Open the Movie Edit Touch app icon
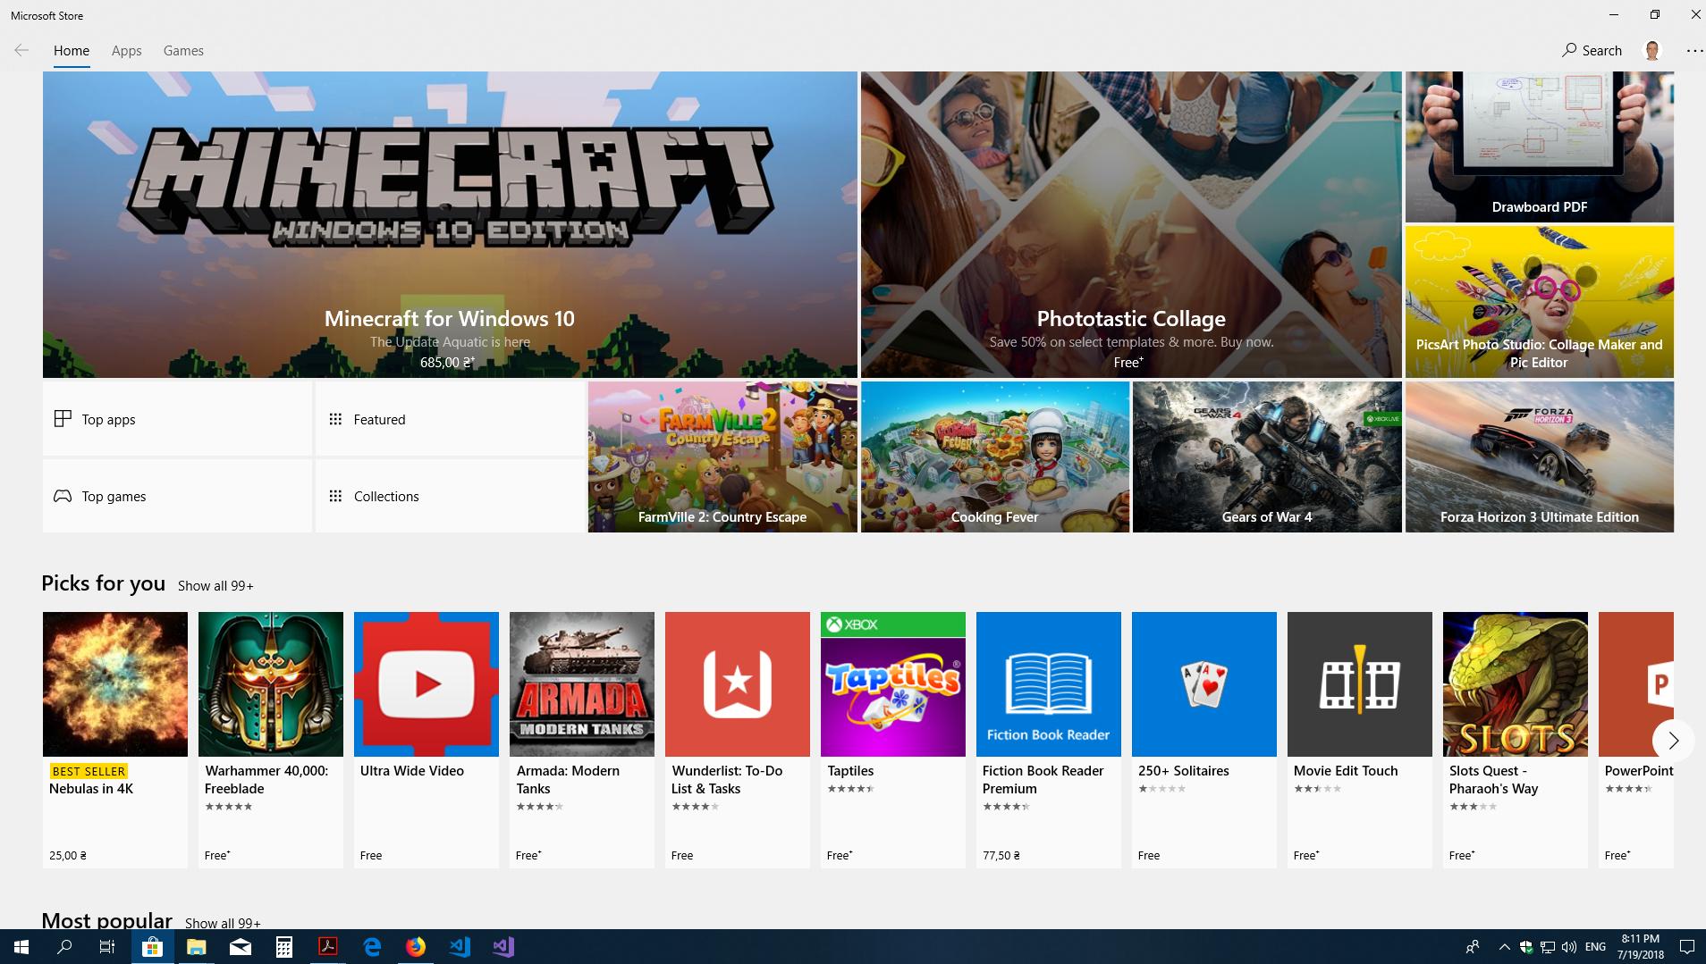 pyautogui.click(x=1360, y=684)
